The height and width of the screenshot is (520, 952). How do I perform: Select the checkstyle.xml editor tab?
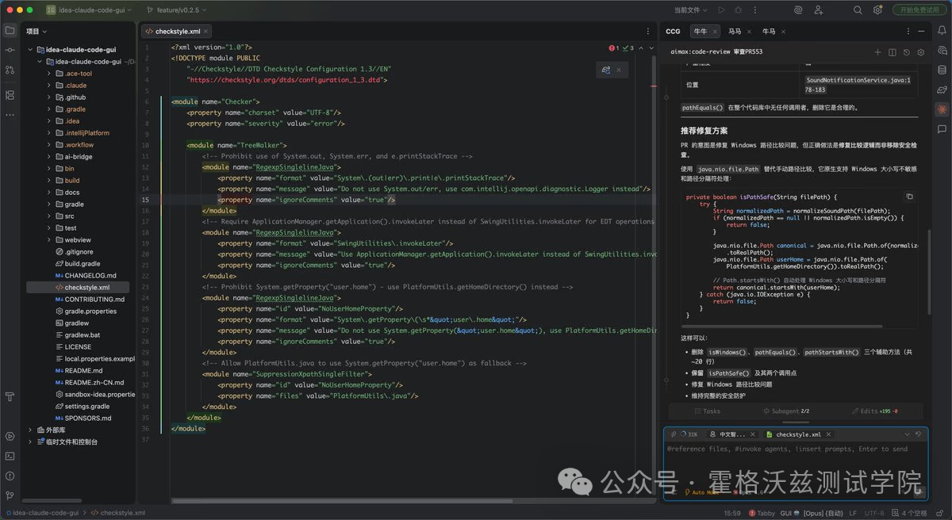click(177, 31)
